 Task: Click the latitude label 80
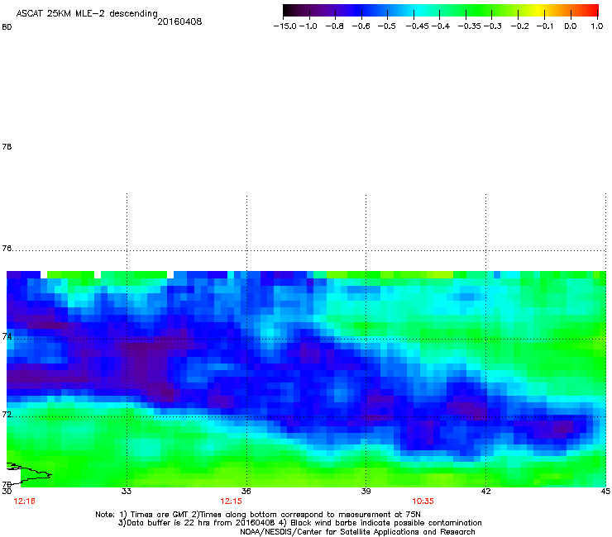pyautogui.click(x=7, y=27)
